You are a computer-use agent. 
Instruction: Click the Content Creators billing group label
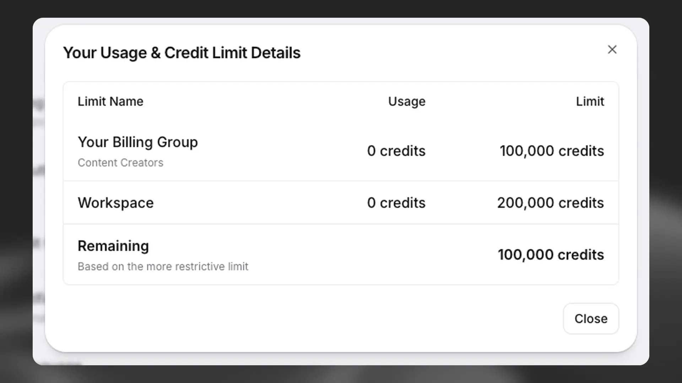(120, 162)
